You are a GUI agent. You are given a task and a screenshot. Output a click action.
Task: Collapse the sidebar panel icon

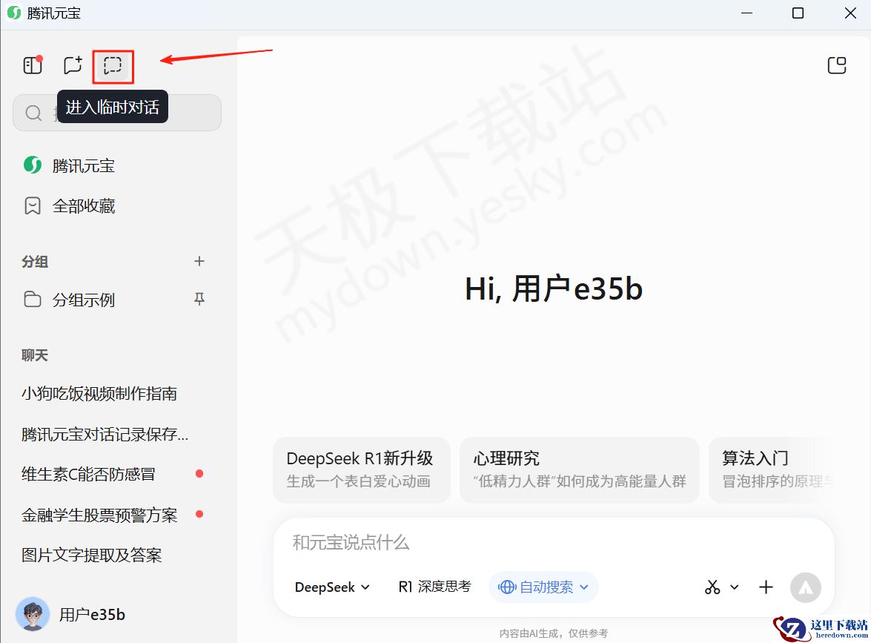click(x=33, y=65)
